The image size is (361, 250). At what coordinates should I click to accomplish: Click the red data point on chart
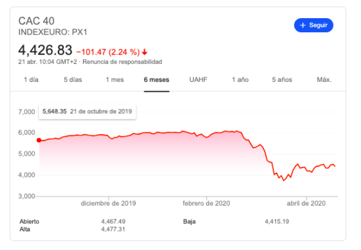point(39,140)
